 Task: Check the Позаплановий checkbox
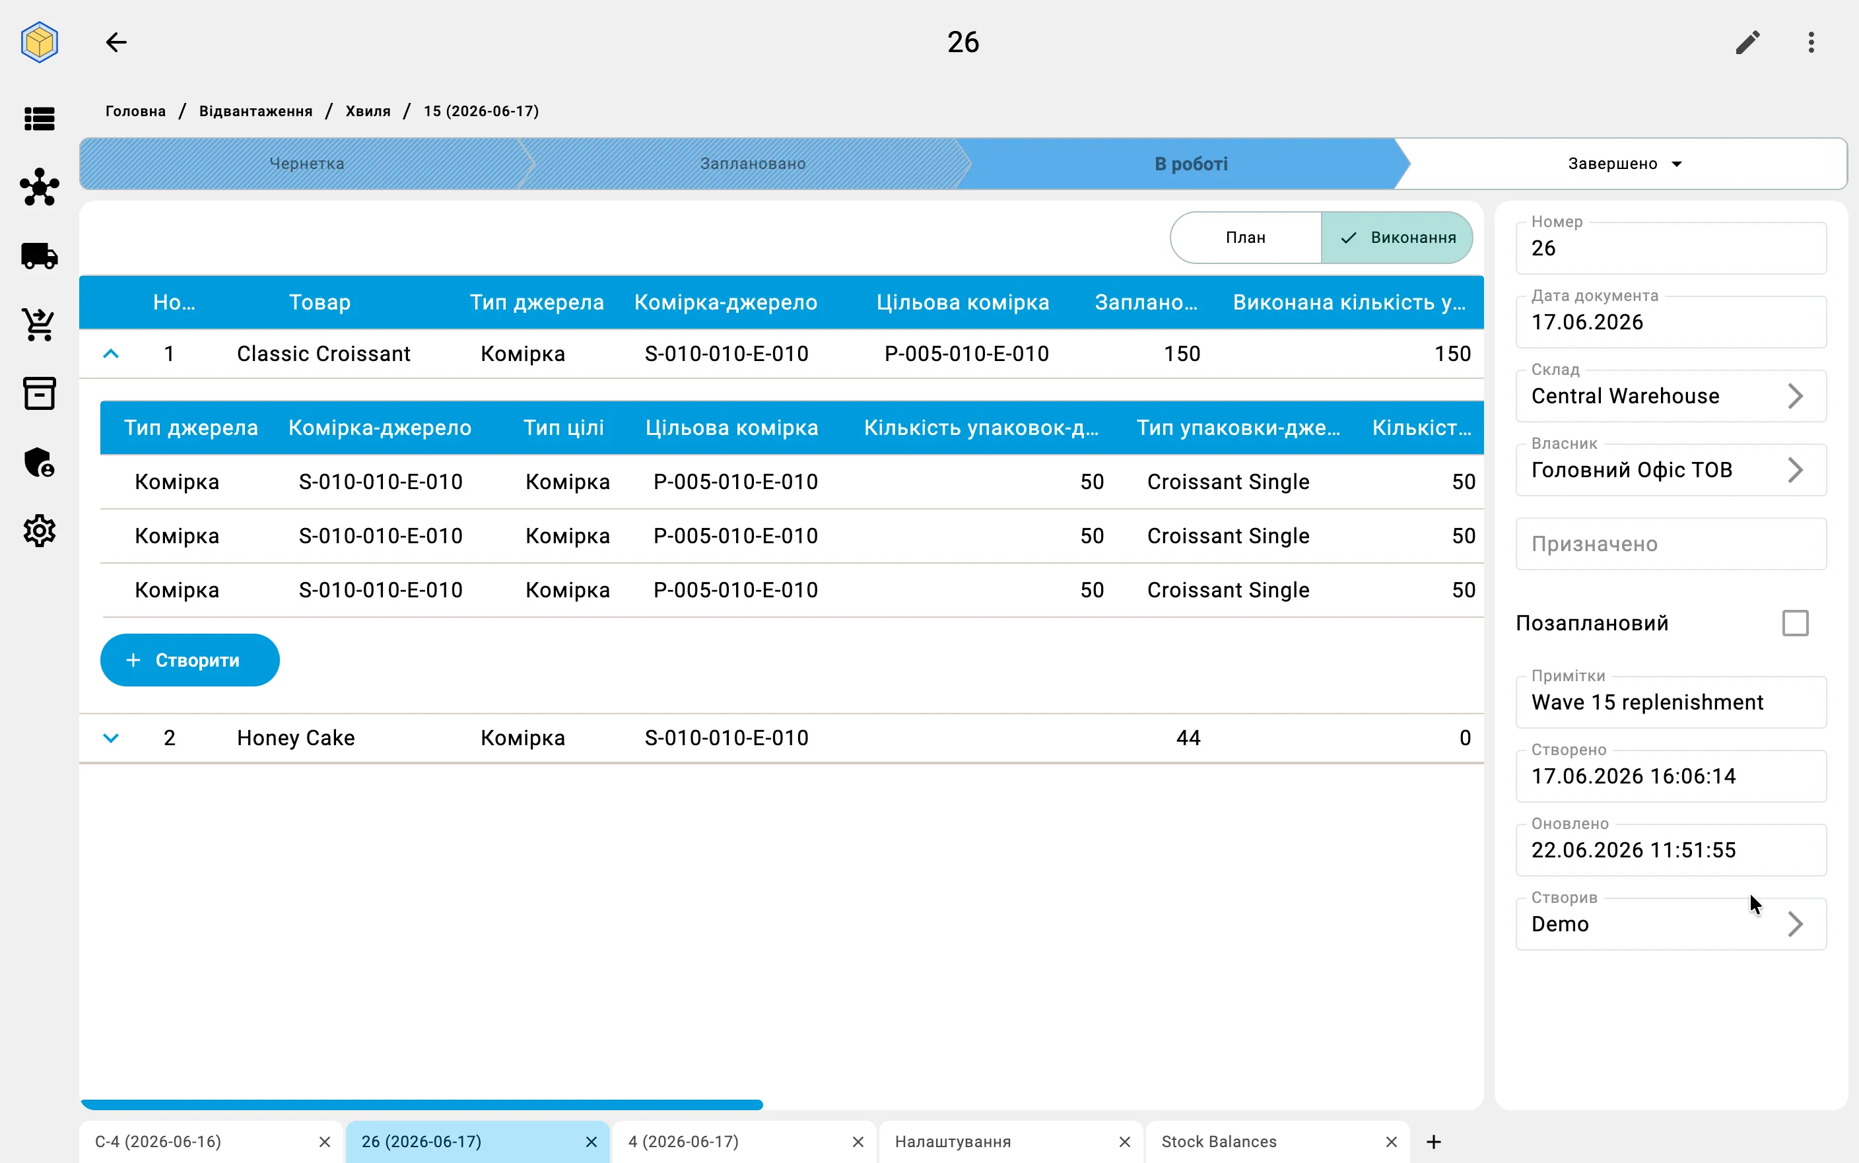(1795, 623)
